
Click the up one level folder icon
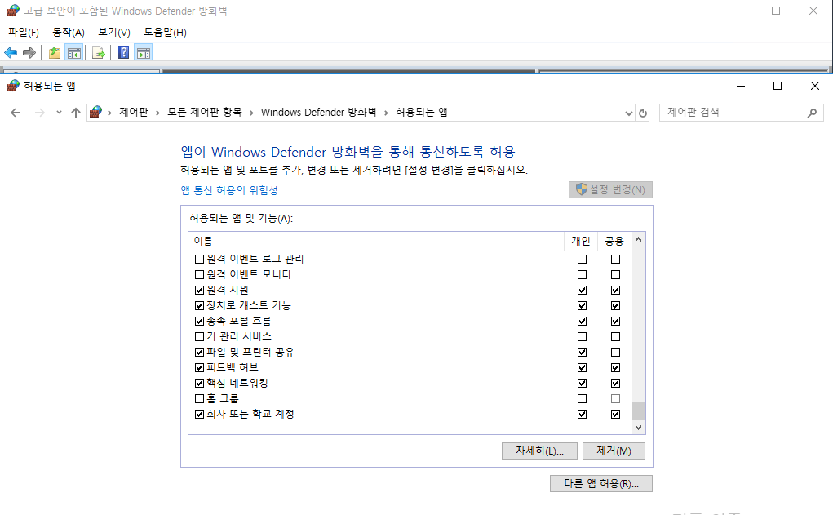pos(54,52)
